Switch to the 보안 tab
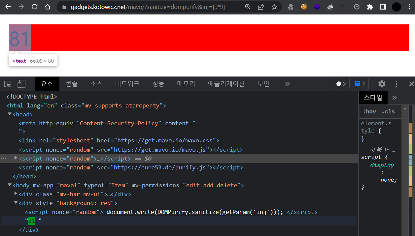 point(263,84)
